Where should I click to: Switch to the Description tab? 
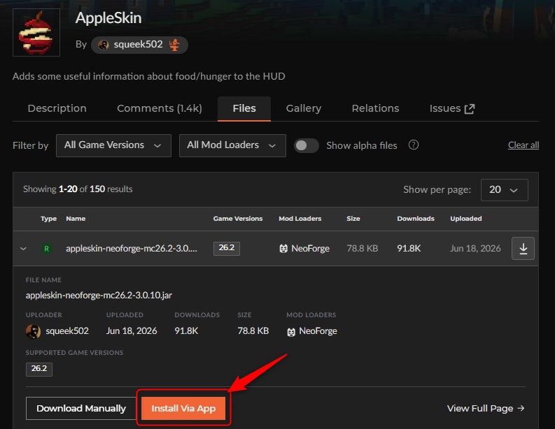[57, 108]
